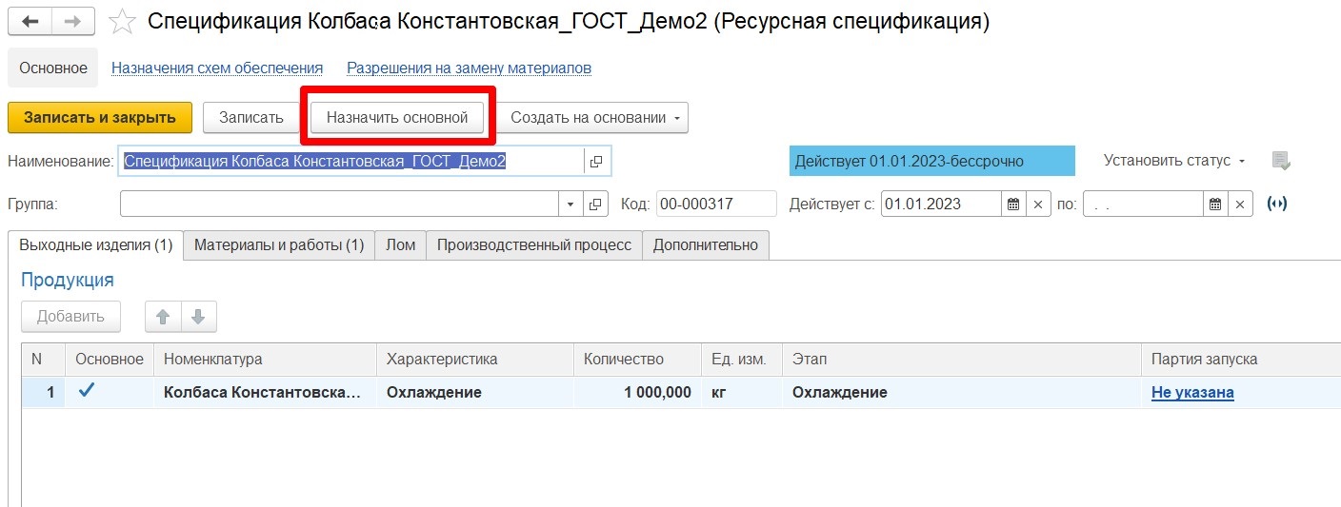
Task: Toggle the Основное checkmark in row 1
Action: pos(86,391)
